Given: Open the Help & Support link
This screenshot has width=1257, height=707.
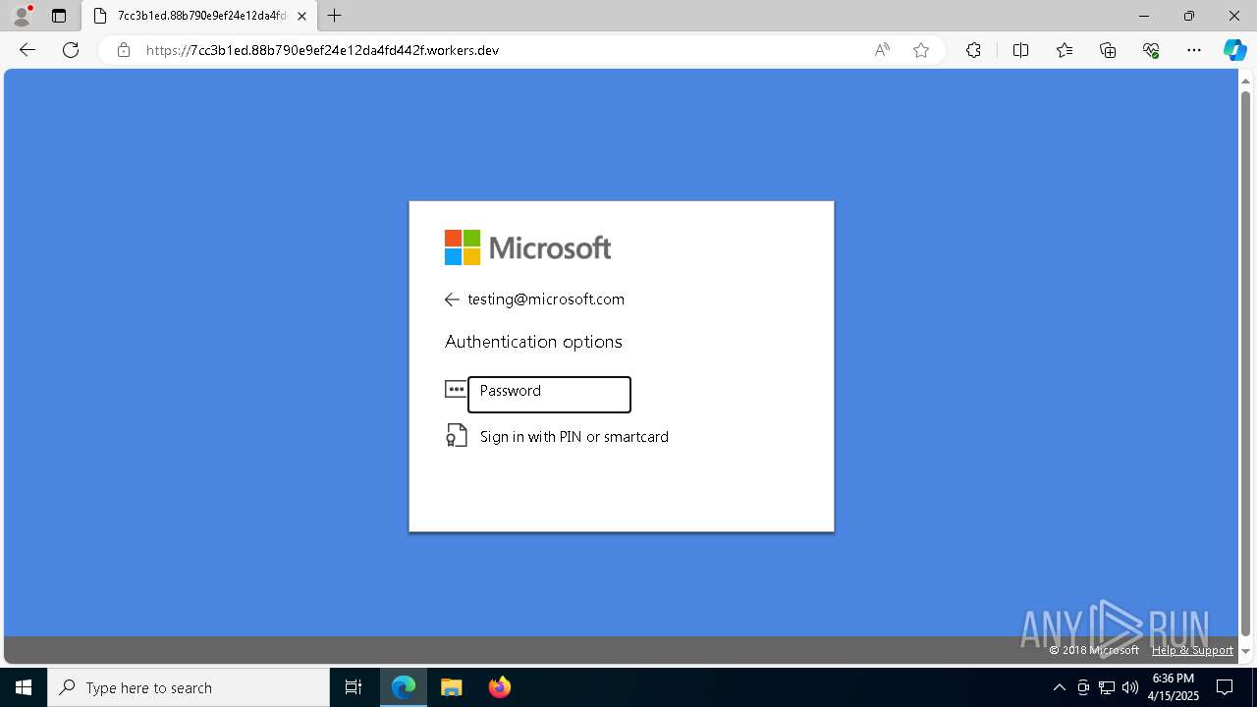Looking at the screenshot, I should [1192, 650].
